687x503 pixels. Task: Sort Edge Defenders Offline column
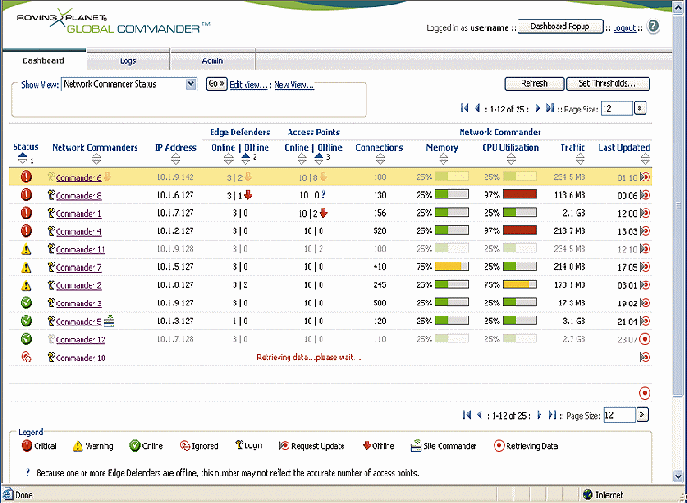[x=245, y=159]
